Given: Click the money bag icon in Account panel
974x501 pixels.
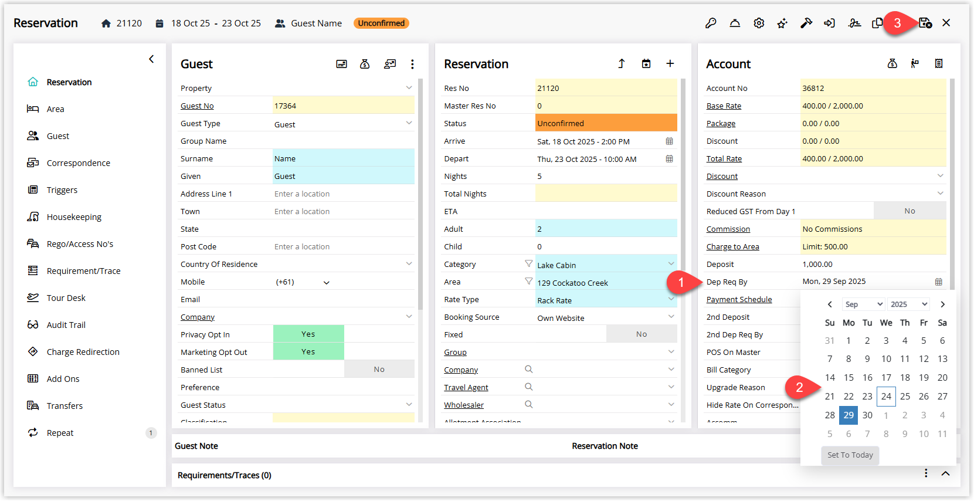Looking at the screenshot, I should point(892,63).
